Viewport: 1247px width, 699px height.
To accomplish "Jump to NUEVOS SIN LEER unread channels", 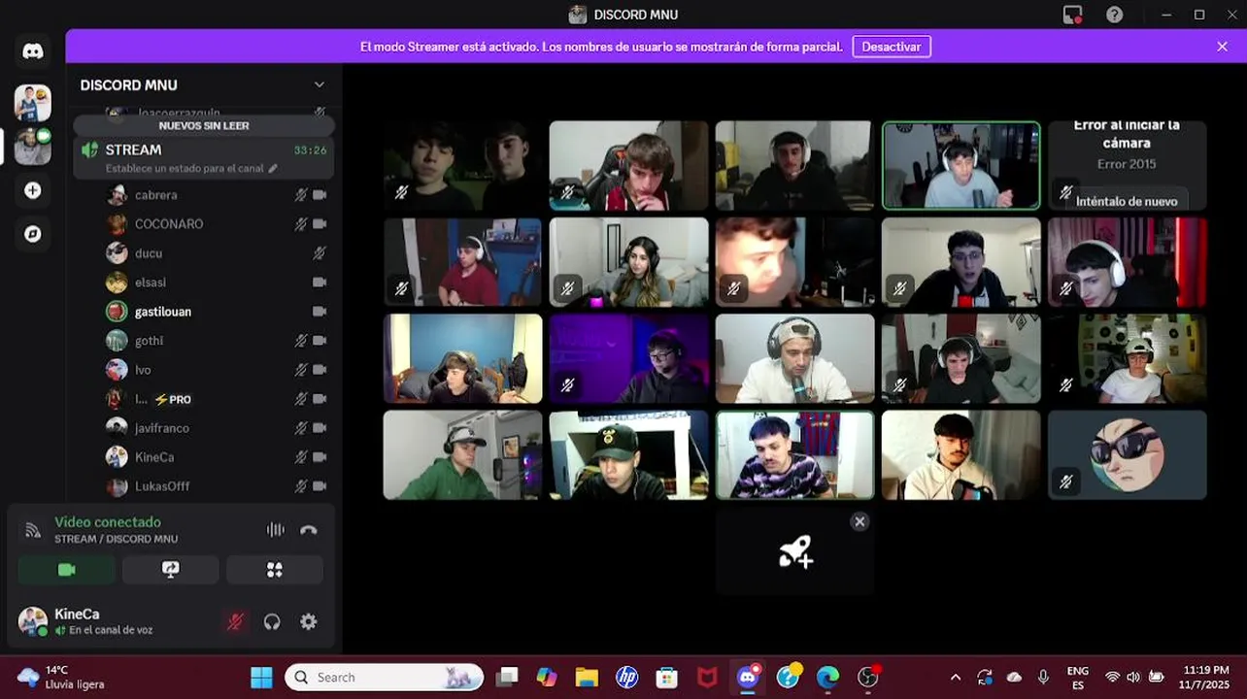I will [x=204, y=126].
